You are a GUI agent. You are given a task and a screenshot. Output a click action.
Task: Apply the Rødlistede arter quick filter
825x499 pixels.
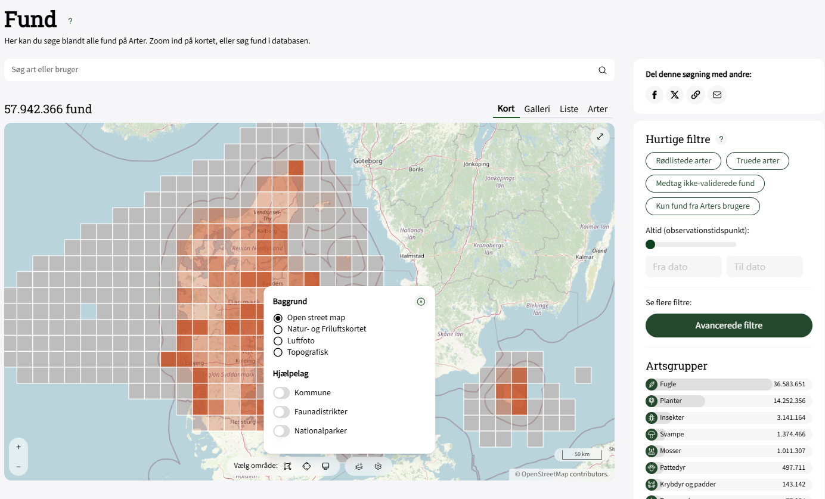pos(683,161)
